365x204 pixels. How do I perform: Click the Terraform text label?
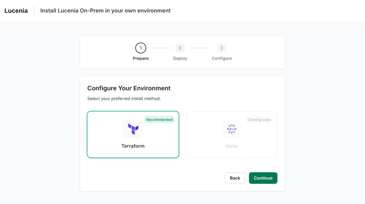[x=133, y=146]
